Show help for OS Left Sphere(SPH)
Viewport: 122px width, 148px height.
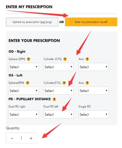pos(27,83)
